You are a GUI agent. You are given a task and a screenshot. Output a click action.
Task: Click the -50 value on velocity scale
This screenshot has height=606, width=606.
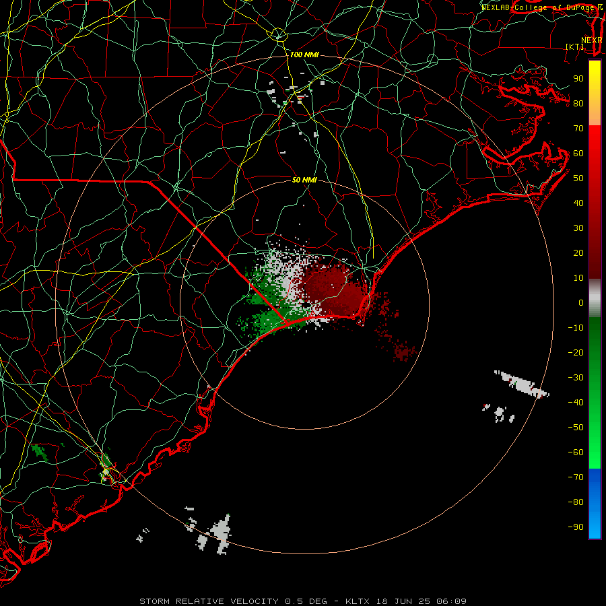[576, 428]
